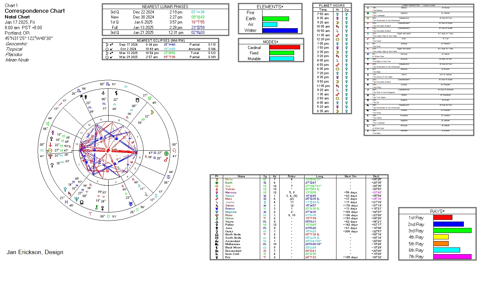Select the gray Jupiter glyph in the chart wheel

click(x=146, y=194)
